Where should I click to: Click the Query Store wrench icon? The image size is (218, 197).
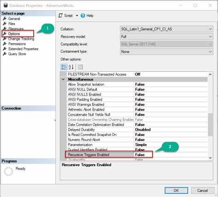(x=5, y=54)
